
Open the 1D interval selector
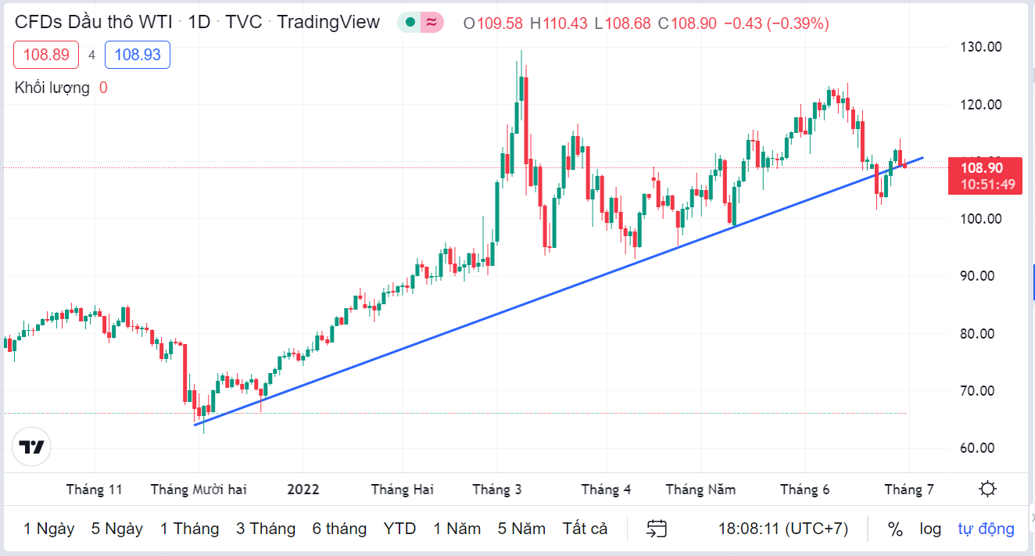[199, 22]
